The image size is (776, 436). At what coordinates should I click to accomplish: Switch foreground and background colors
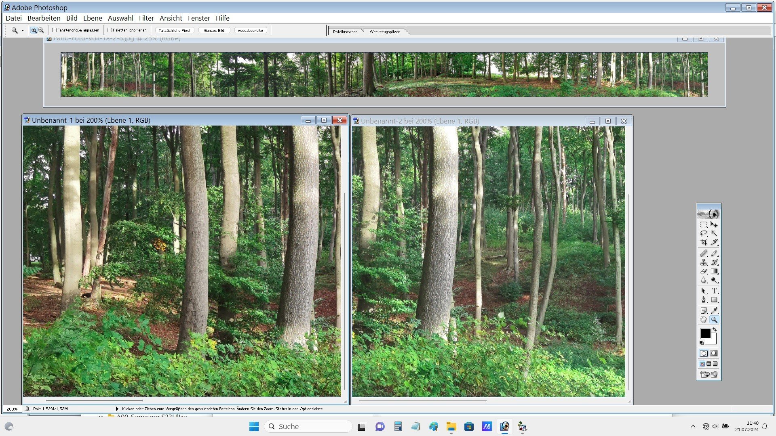click(x=715, y=330)
